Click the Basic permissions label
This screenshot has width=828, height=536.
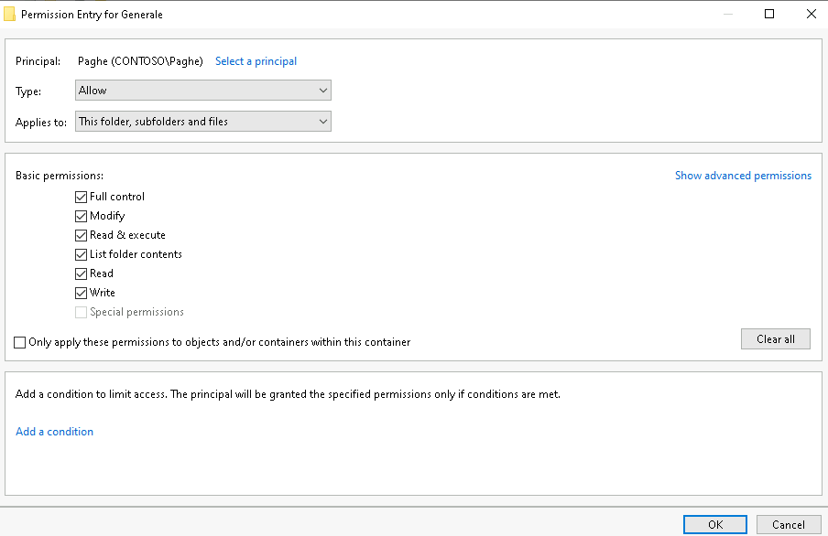coord(60,176)
